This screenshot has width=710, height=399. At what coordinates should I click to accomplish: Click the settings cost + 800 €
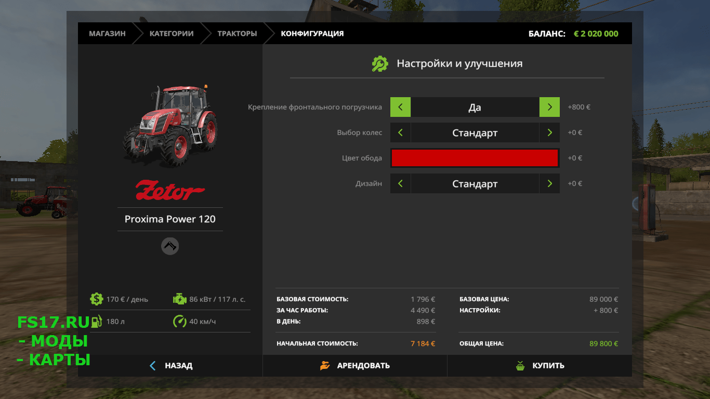click(x=606, y=310)
